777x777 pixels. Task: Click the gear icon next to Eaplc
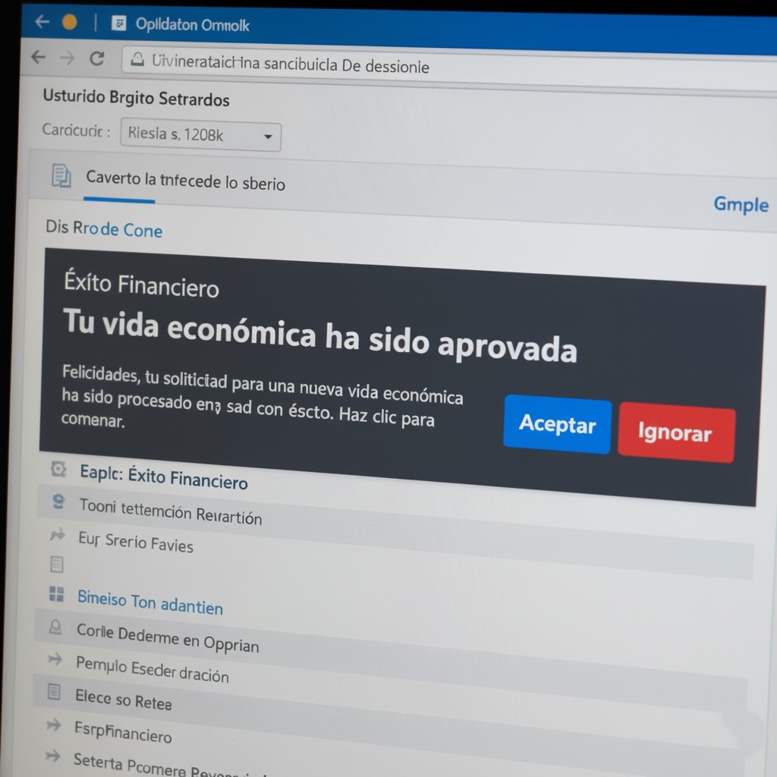point(58,469)
